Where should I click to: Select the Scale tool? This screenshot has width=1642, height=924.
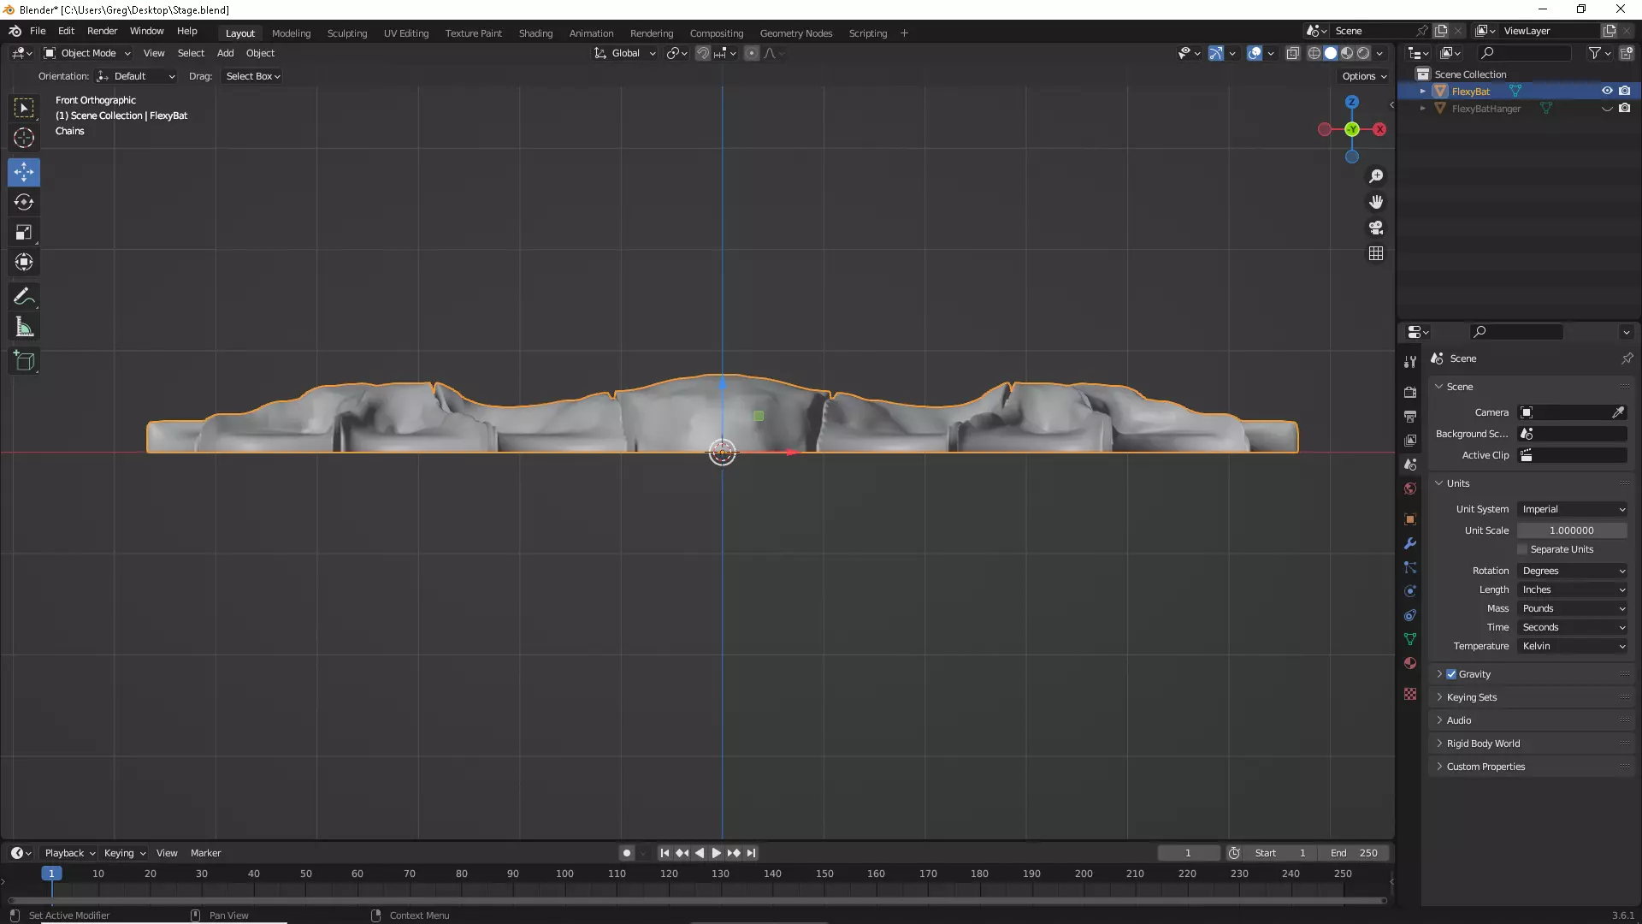[24, 233]
